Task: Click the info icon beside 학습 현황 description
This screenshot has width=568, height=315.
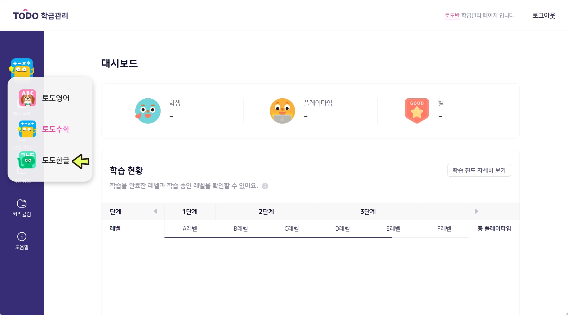Action: coord(265,186)
